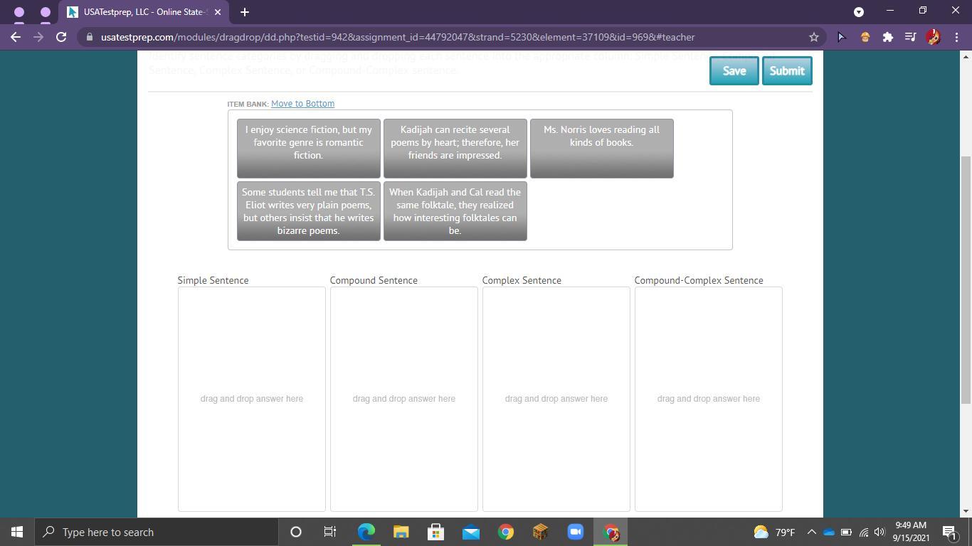Image resolution: width=972 pixels, height=546 pixels.
Task: Open the volume speaker tray icon
Action: (879, 532)
